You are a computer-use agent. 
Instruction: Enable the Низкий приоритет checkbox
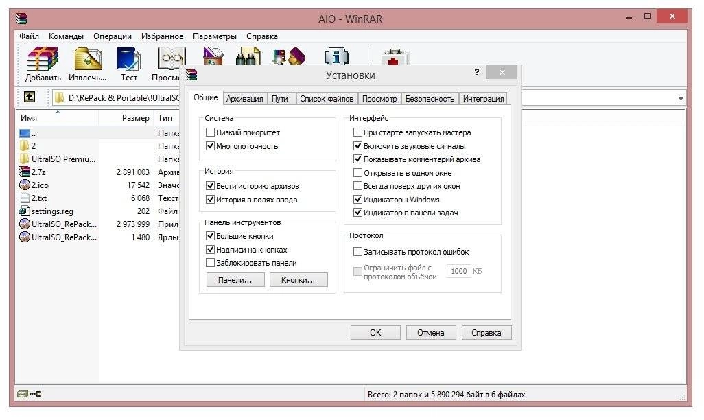210,132
